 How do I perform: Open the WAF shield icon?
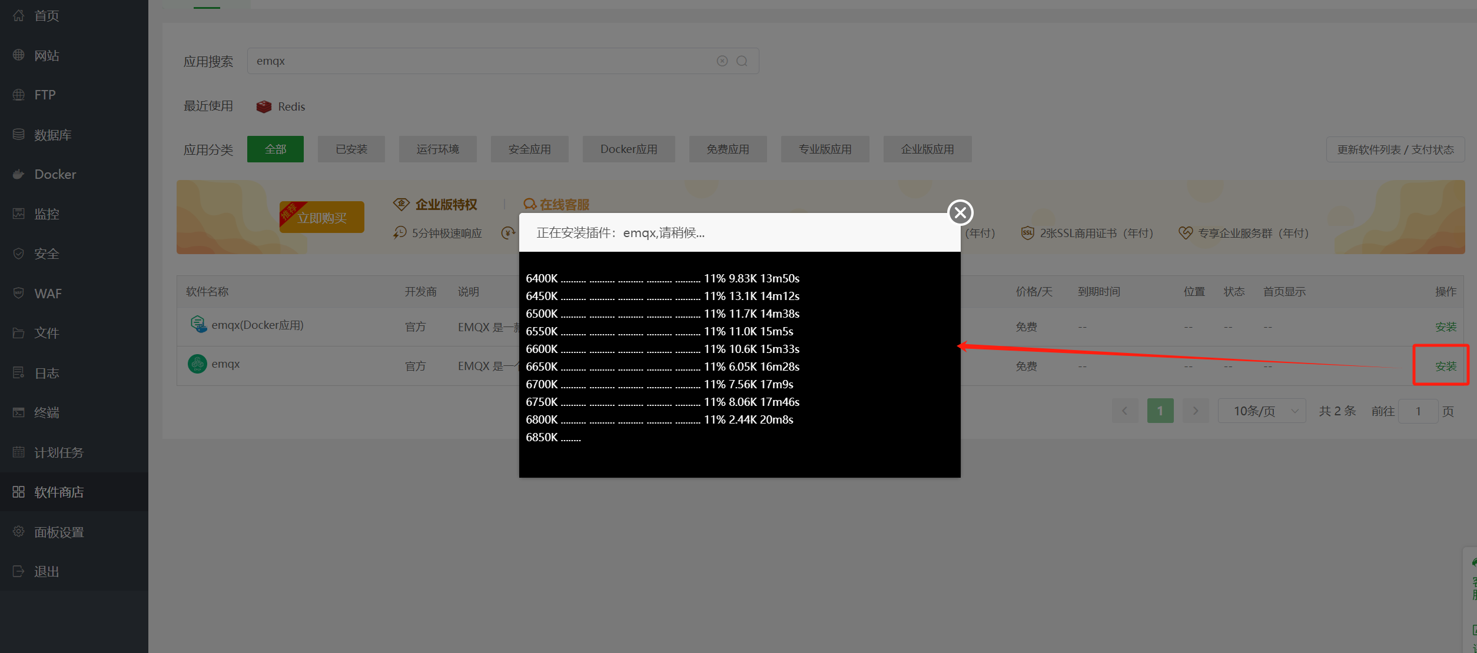coord(18,293)
